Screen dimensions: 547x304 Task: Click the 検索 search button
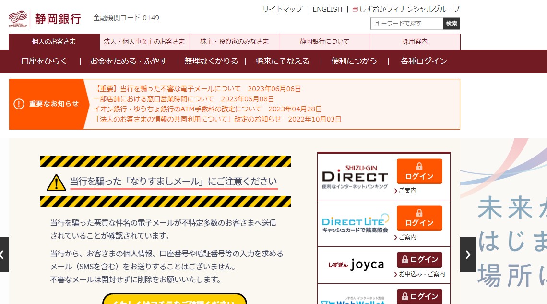(x=452, y=24)
